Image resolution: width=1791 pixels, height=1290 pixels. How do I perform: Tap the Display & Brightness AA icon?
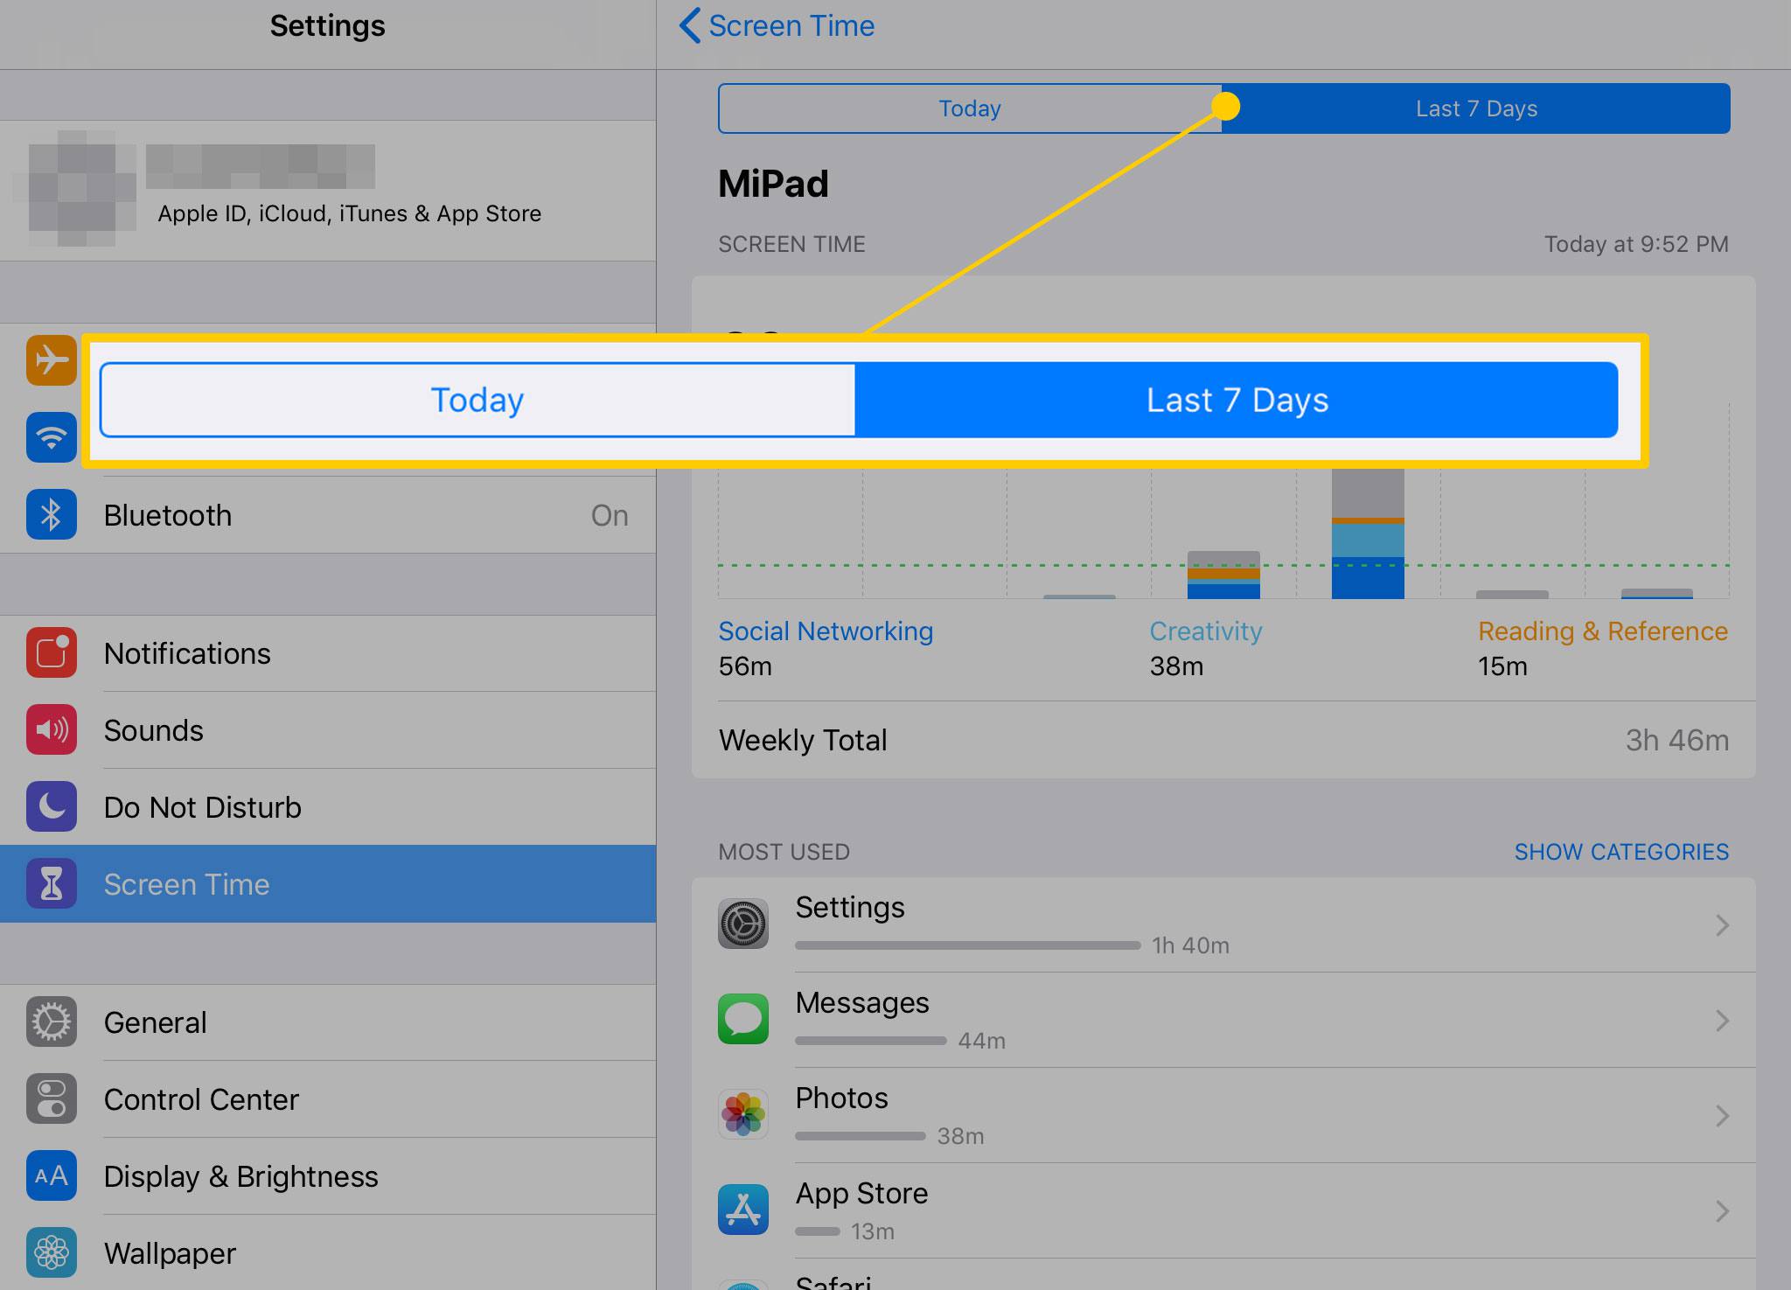point(52,1175)
